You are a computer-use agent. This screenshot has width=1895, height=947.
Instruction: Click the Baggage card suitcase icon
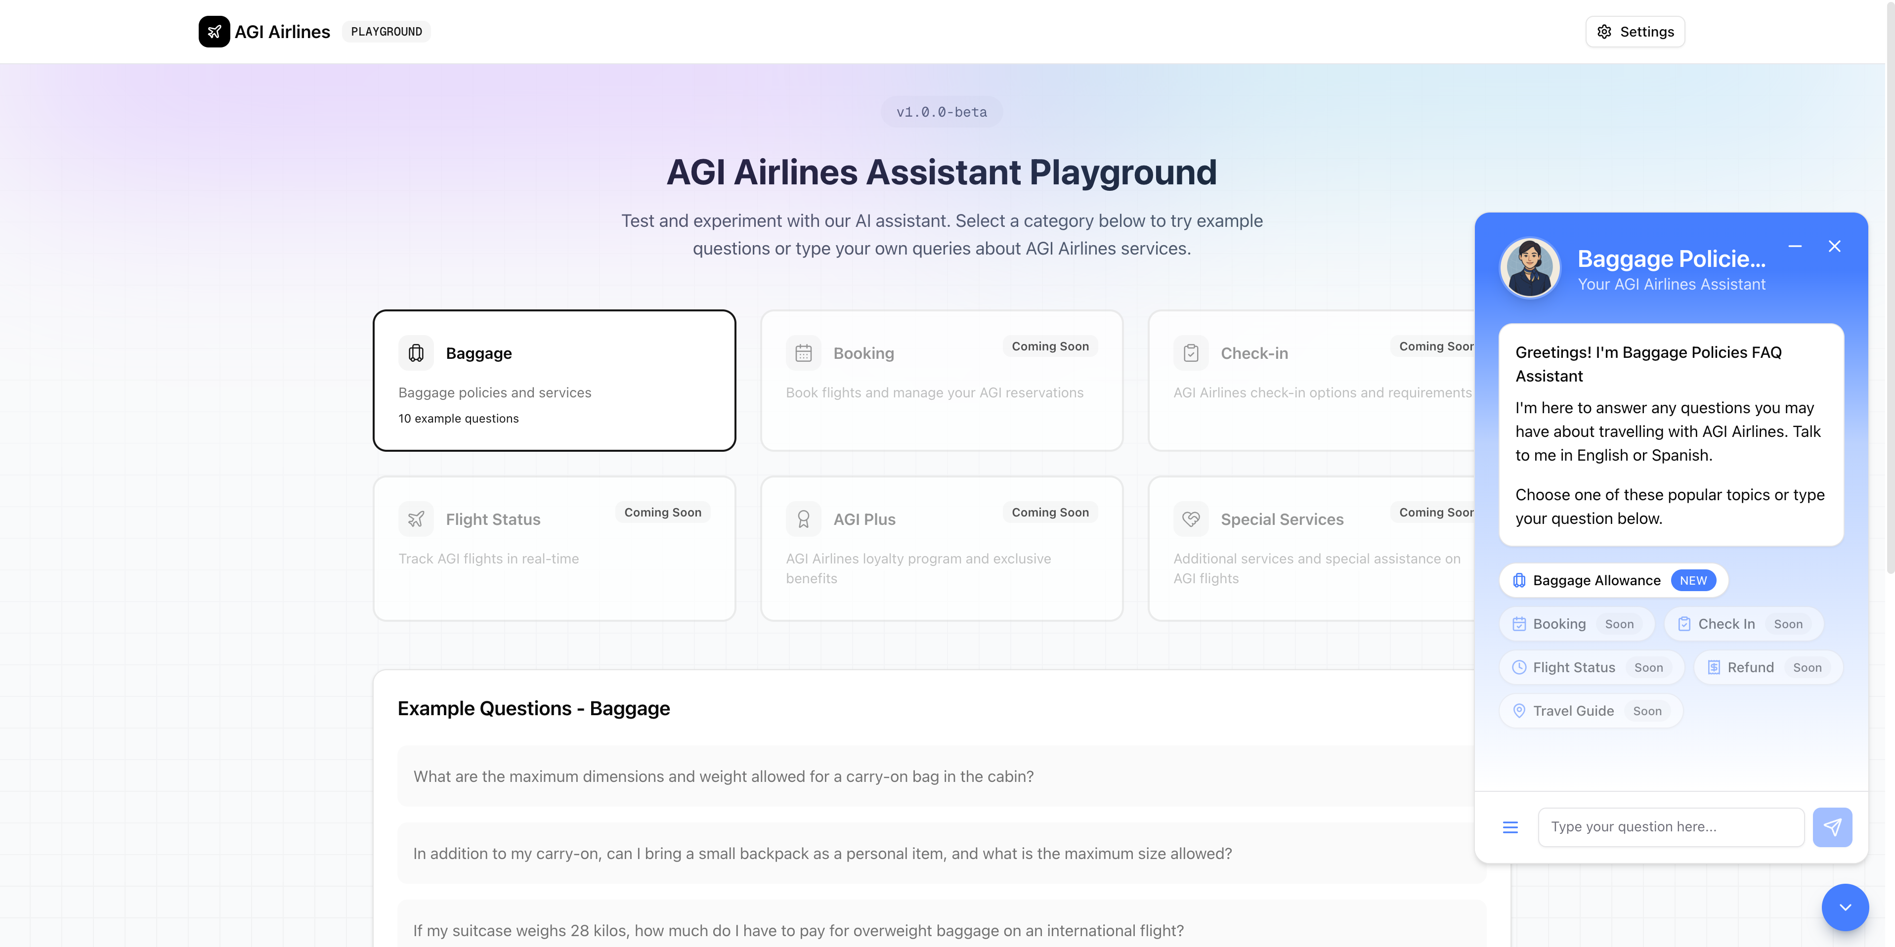tap(416, 353)
